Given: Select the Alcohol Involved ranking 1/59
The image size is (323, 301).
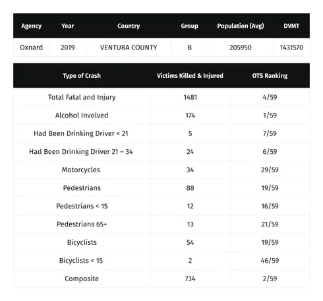Looking at the screenshot, I should click(270, 116).
